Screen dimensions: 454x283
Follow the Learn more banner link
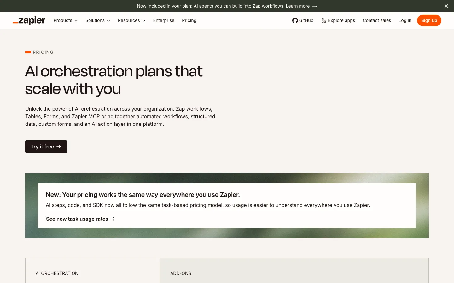(298, 6)
